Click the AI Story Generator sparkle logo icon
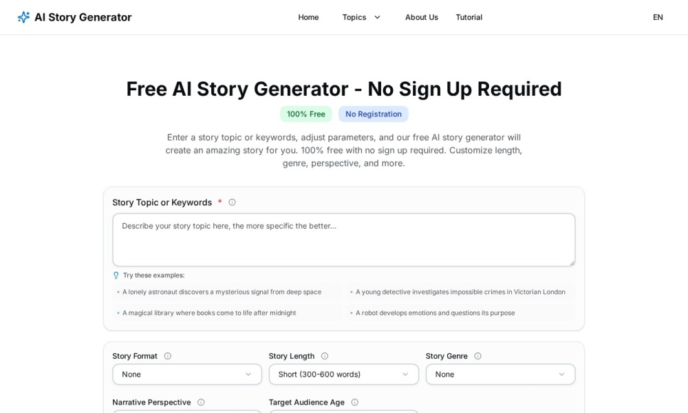This screenshot has width=688, height=413. tap(24, 17)
